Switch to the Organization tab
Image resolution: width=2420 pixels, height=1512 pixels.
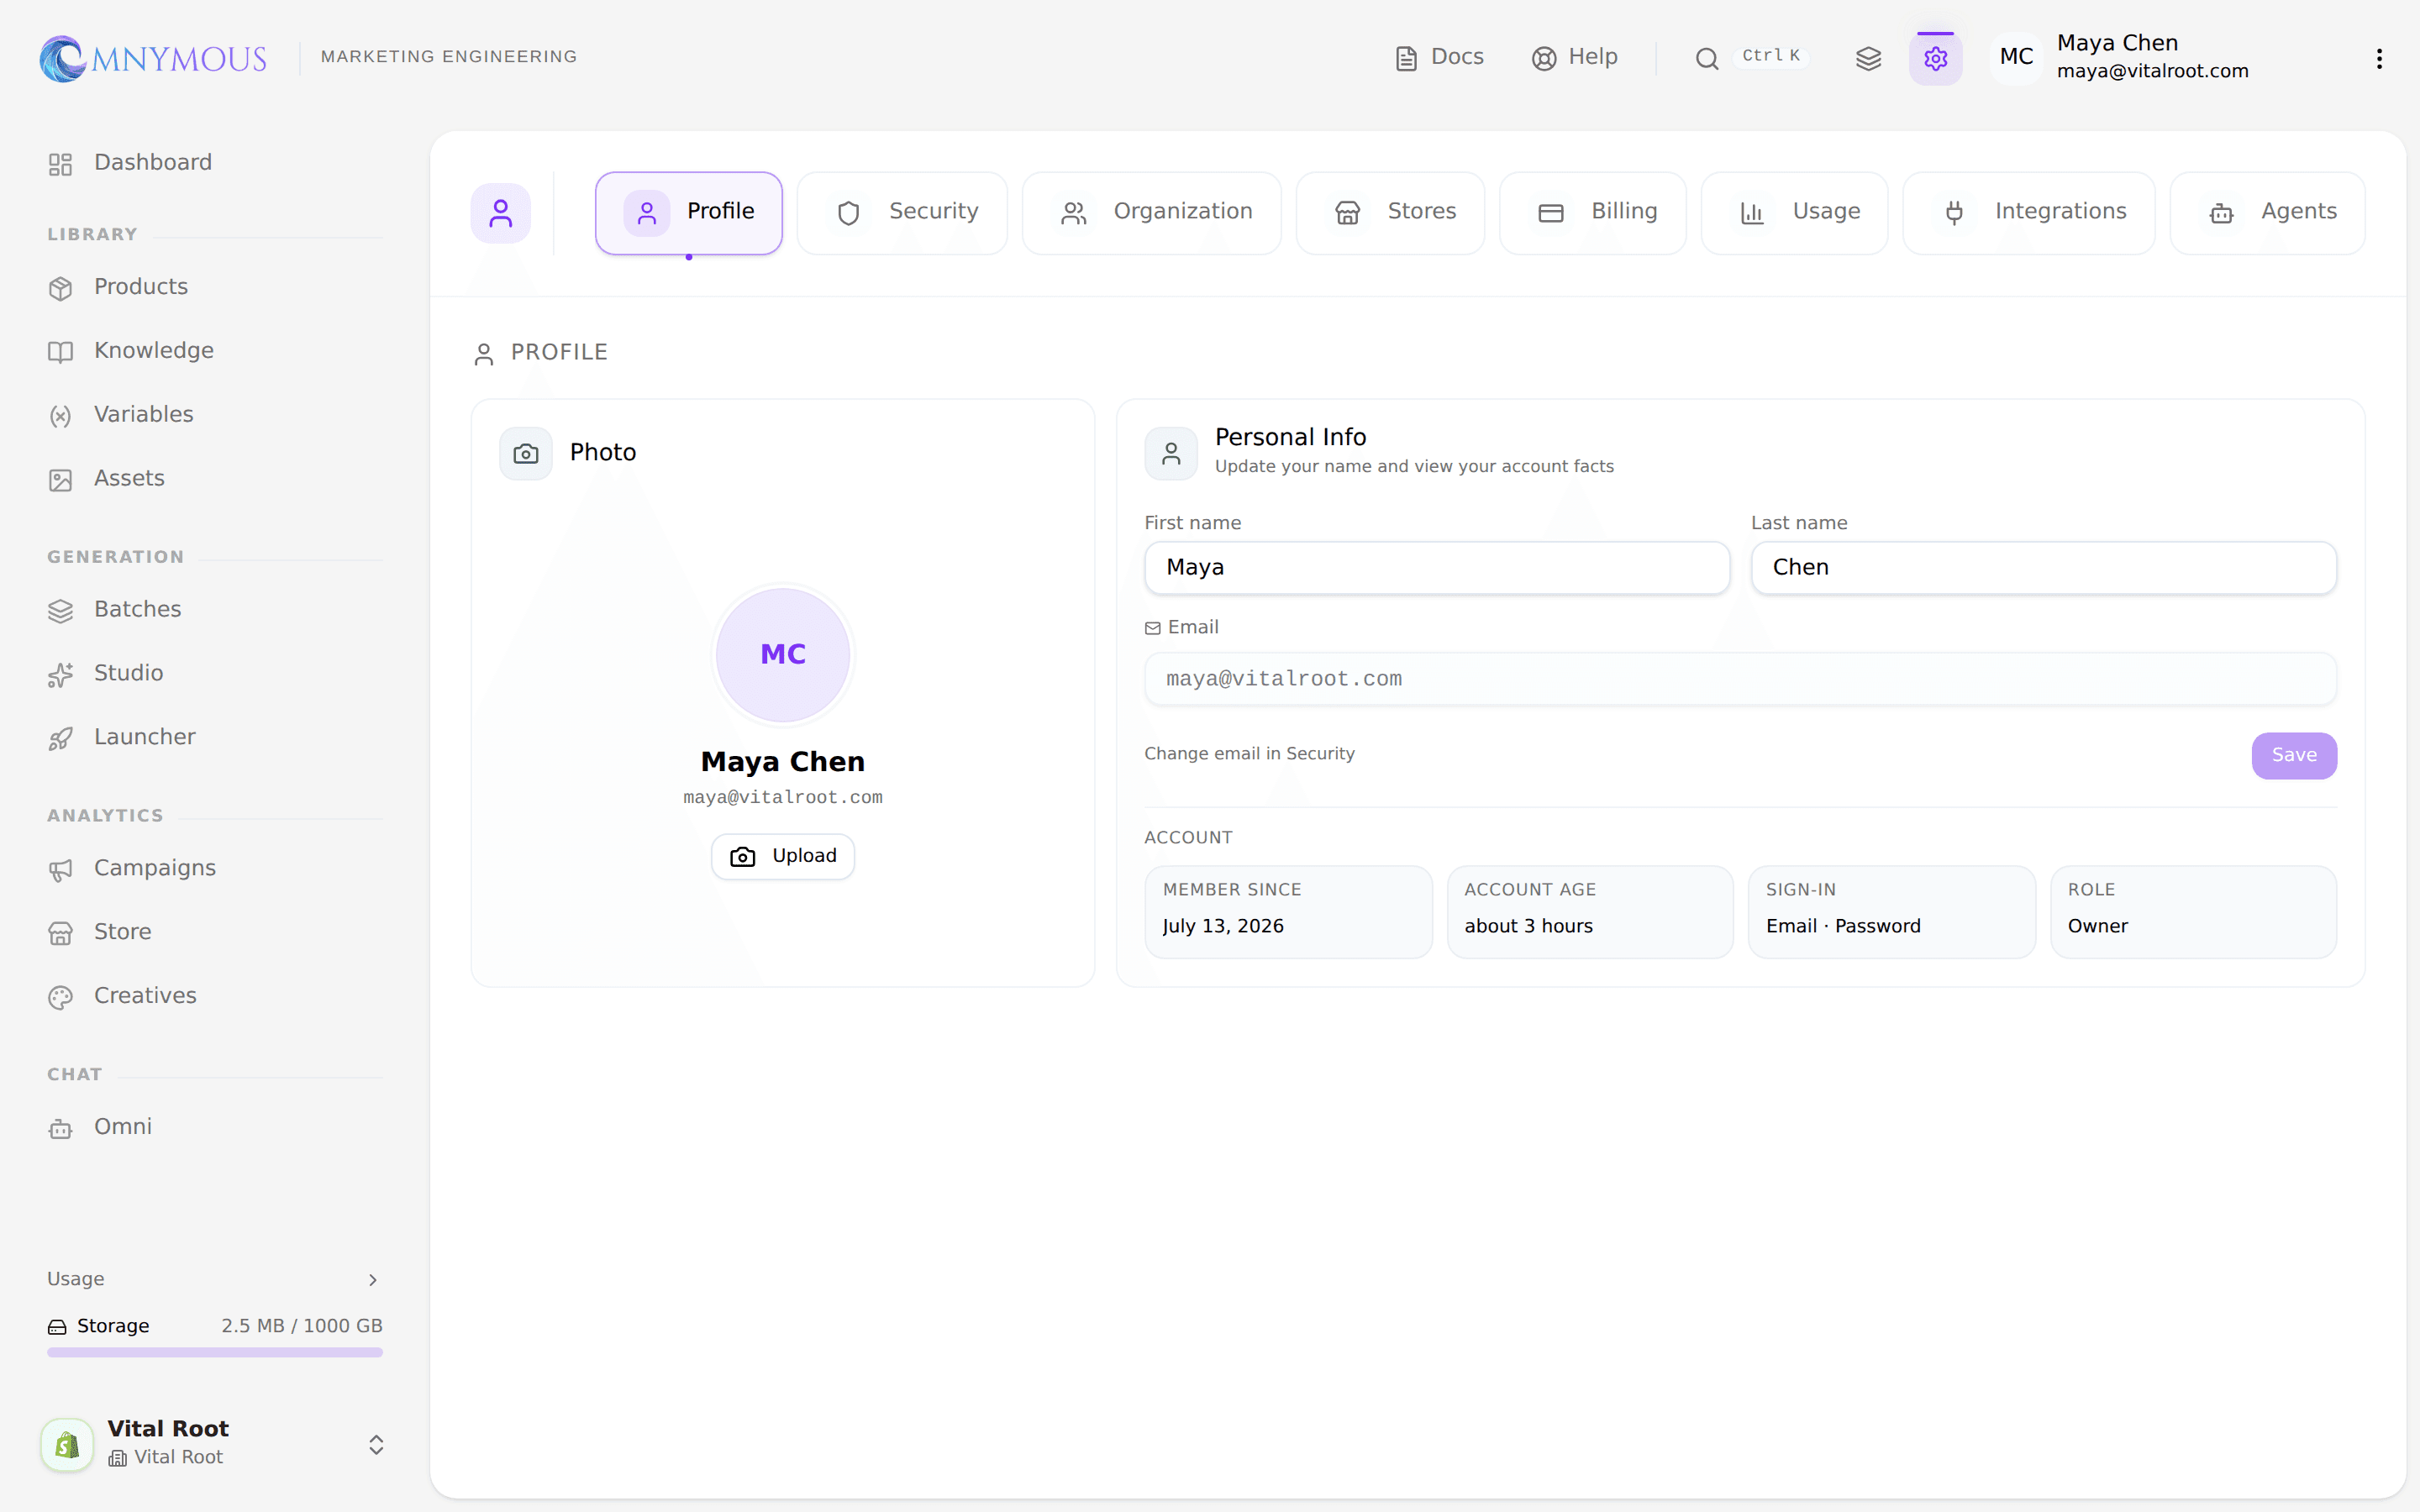pos(1152,212)
